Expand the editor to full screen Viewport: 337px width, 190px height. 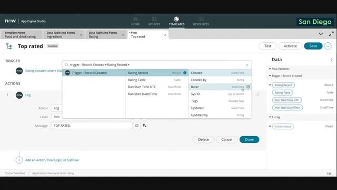coord(331,34)
